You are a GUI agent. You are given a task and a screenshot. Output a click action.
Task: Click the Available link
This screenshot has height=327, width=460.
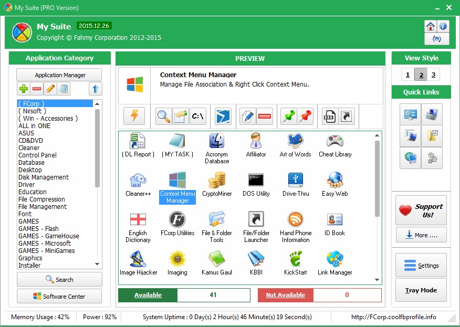148,295
